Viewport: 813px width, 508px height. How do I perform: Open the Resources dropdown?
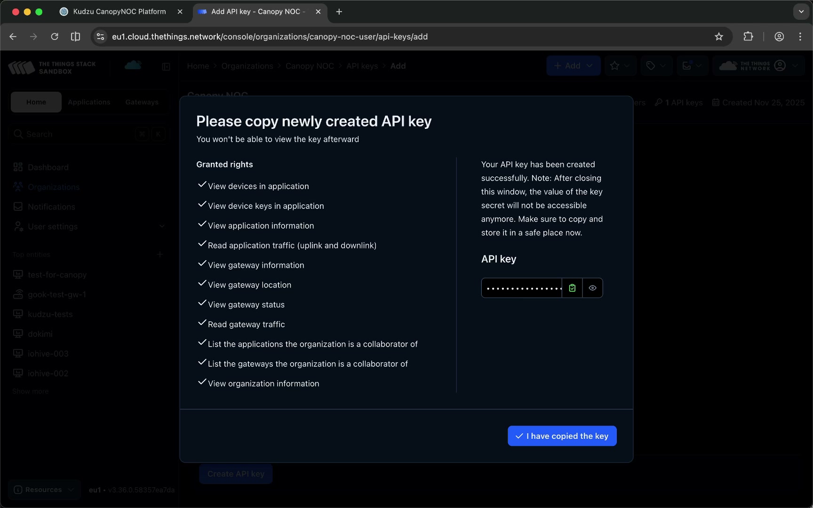click(44, 490)
